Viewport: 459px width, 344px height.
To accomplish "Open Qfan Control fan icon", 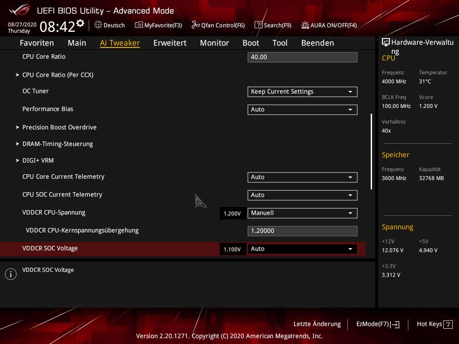I will point(195,25).
